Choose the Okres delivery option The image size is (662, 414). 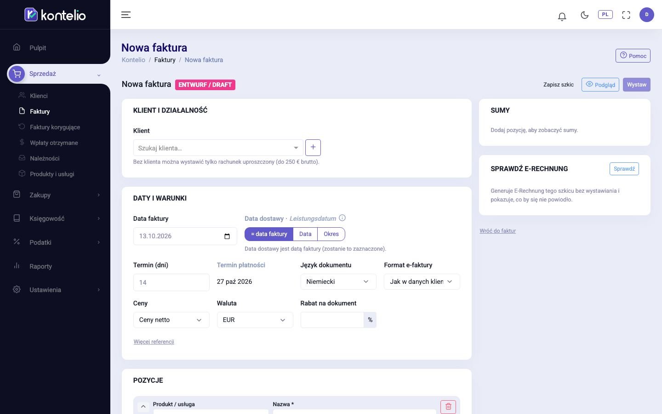(x=331, y=234)
